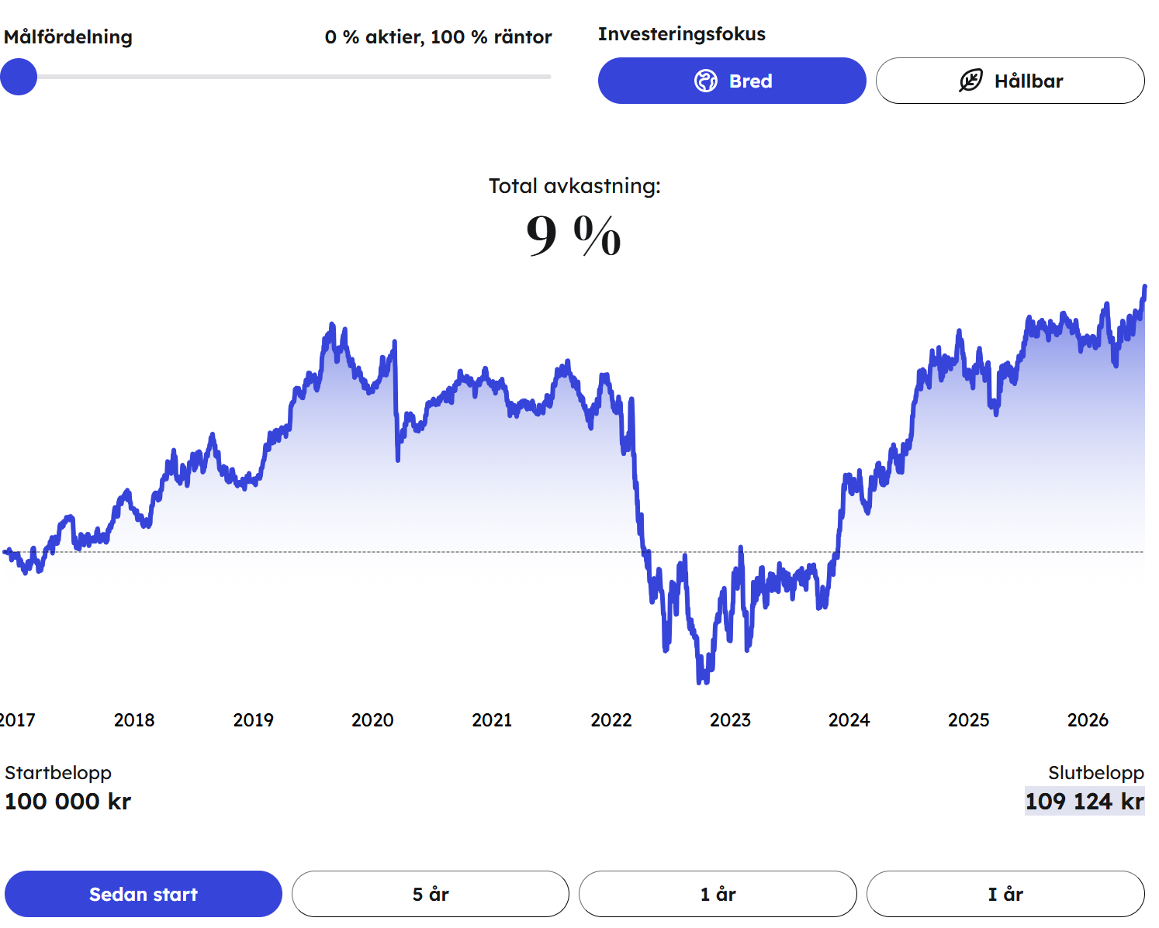Switch to the 1 år period
Viewport: 1159px width, 928px height.
(x=718, y=894)
